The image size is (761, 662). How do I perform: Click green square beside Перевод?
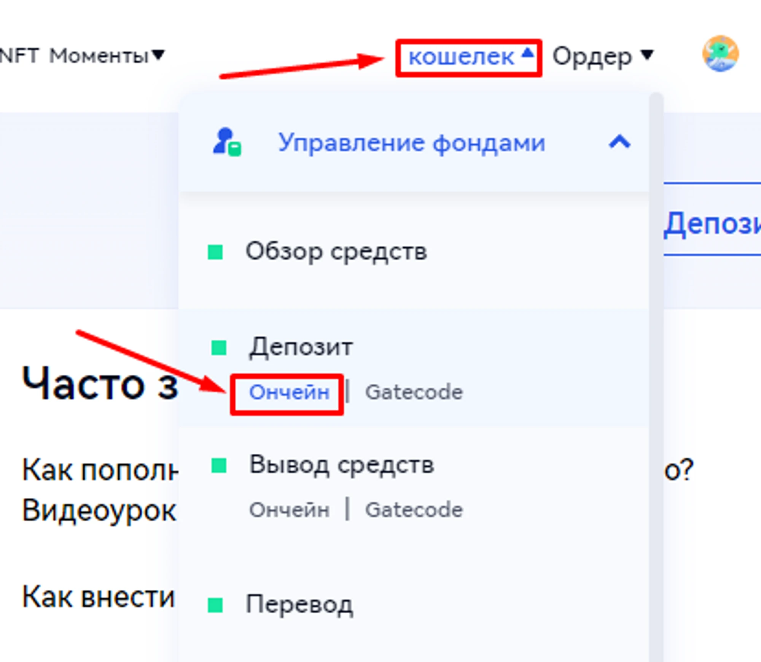pyautogui.click(x=215, y=605)
